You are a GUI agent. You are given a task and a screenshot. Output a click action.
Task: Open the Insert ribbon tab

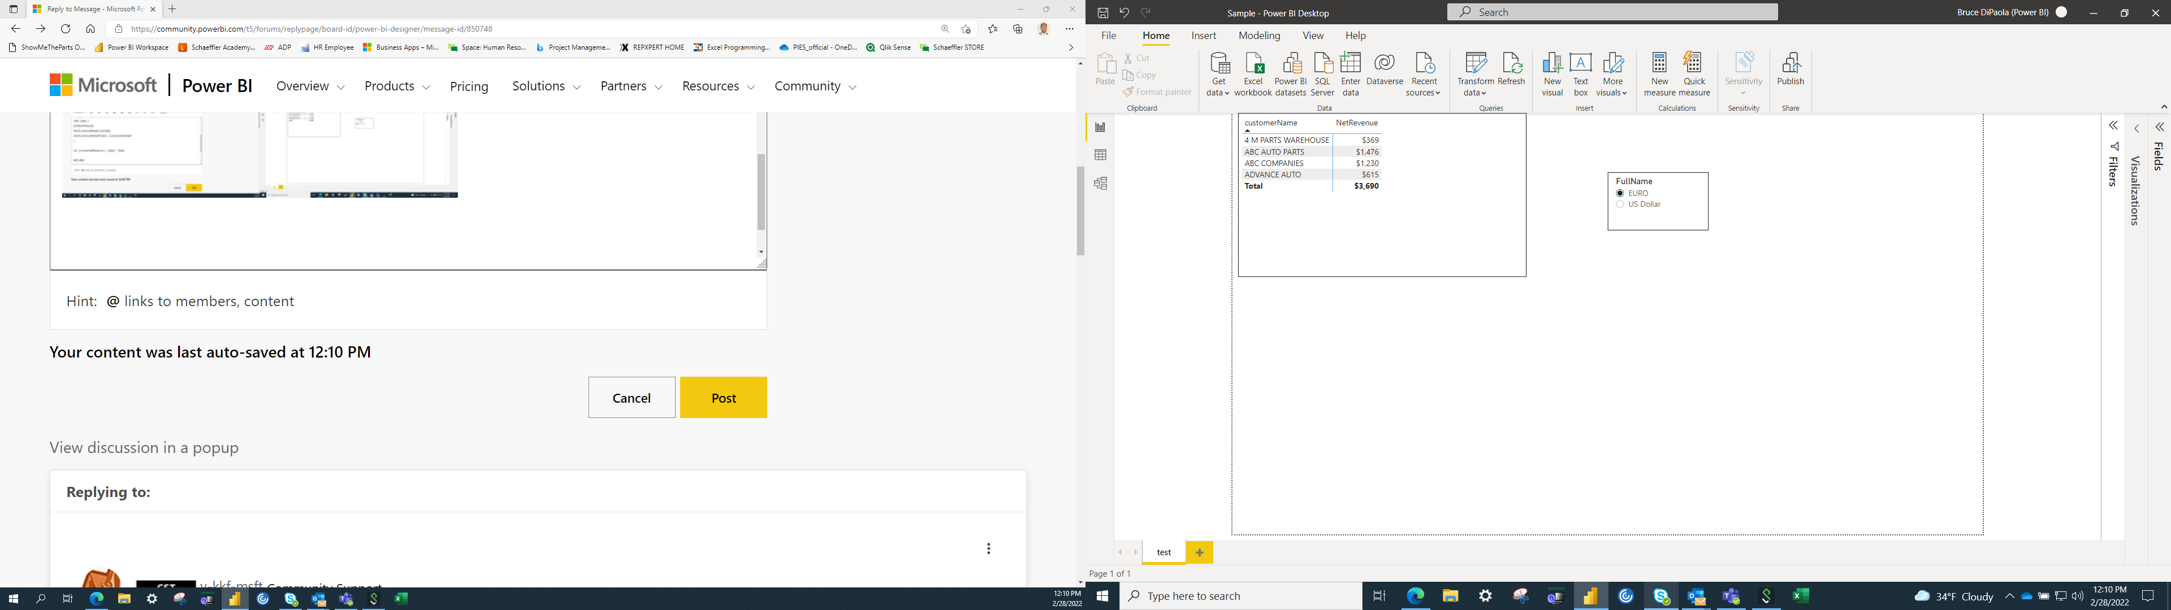1204,36
